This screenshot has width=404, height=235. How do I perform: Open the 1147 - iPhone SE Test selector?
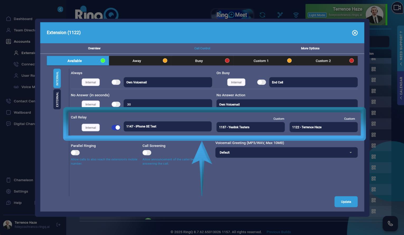(x=168, y=126)
